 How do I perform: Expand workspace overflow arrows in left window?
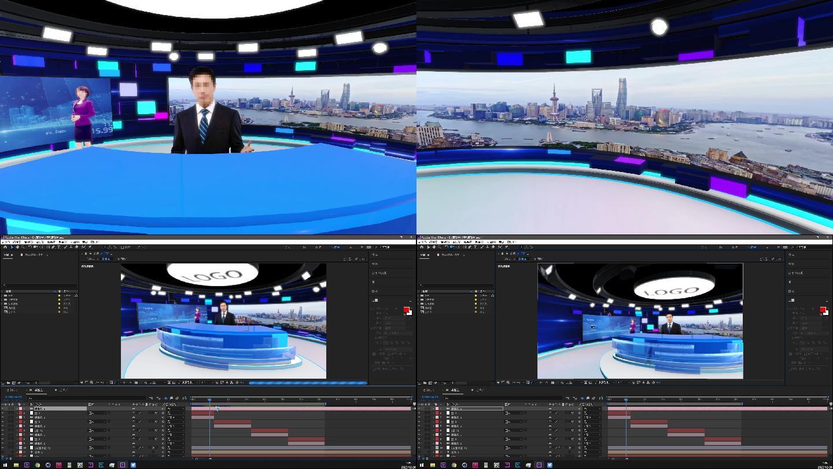point(362,247)
